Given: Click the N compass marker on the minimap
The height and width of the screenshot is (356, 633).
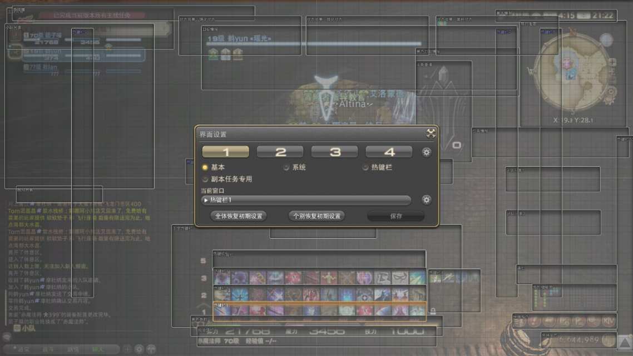Looking at the screenshot, I should point(573,32).
